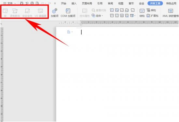Insert a checkbox content control
Image resolution: width=179 pixels, height=122 pixels.
pos(132,10)
